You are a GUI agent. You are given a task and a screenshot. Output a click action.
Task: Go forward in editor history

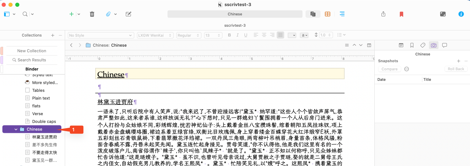(80, 45)
